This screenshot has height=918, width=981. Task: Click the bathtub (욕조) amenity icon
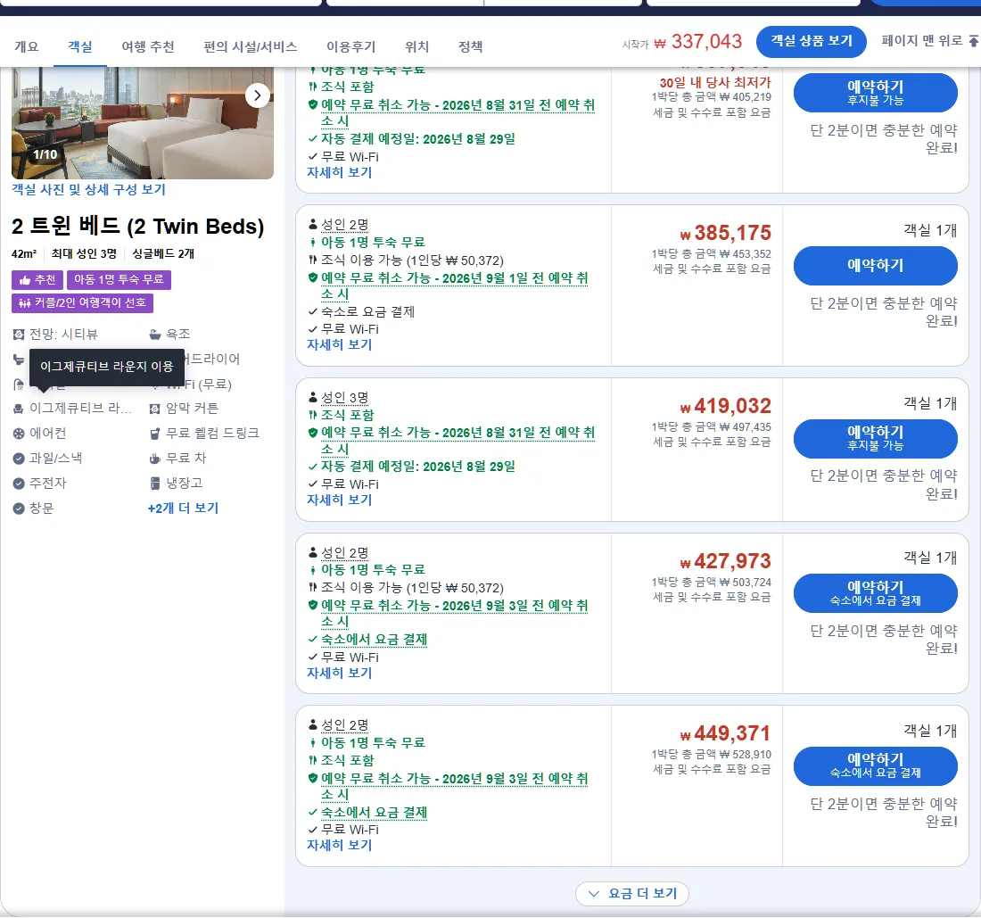[x=155, y=335]
